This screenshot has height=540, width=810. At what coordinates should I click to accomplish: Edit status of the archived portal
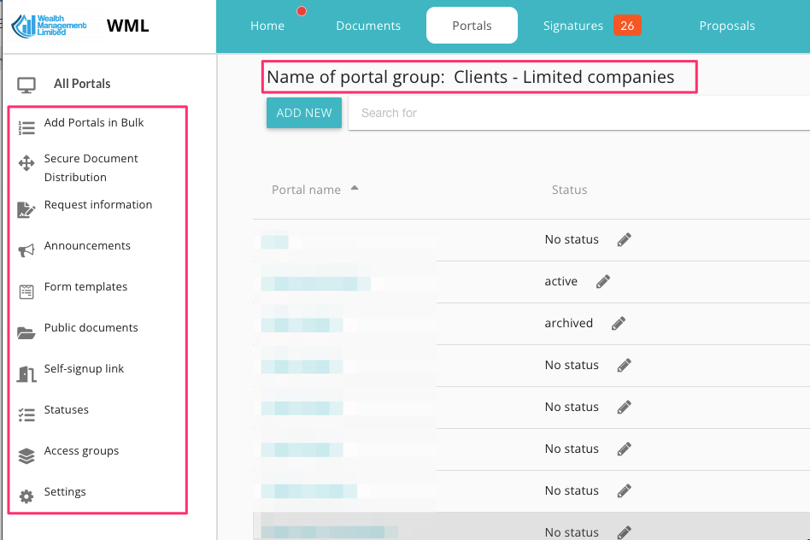(619, 323)
